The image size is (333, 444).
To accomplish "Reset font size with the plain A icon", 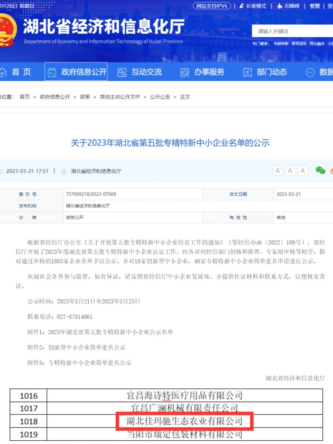I will [303, 171].
